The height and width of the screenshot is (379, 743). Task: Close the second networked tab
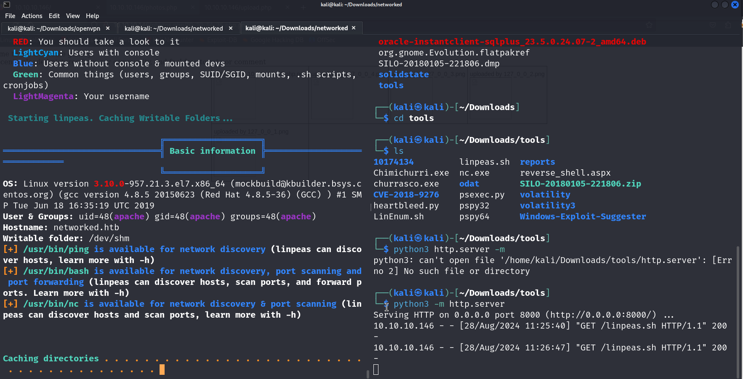231,28
